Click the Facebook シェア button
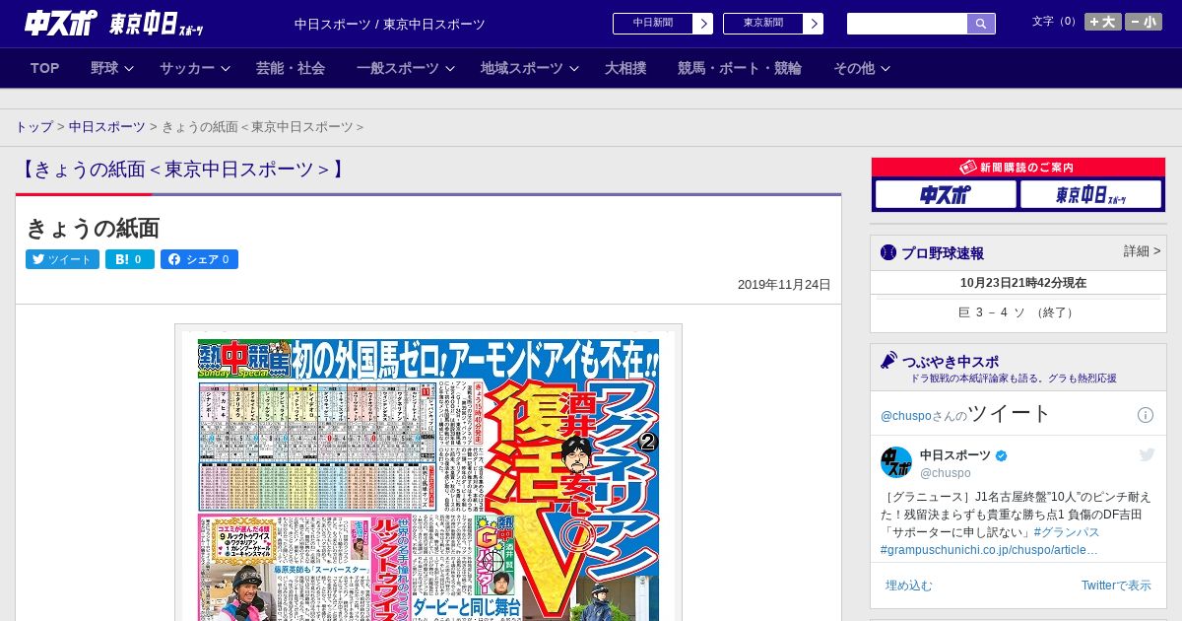Viewport: 1182px width, 621px height. 199,259
